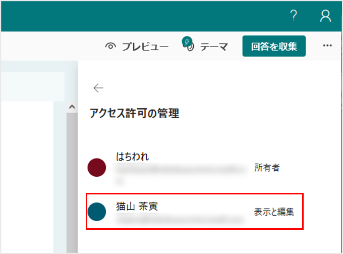
Task: Go back using the left arrow
Action: point(98,88)
